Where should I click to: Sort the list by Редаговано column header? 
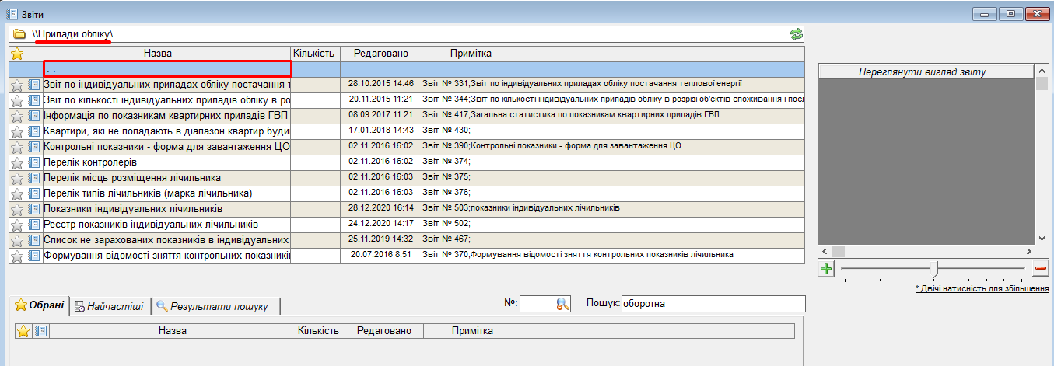click(x=380, y=54)
